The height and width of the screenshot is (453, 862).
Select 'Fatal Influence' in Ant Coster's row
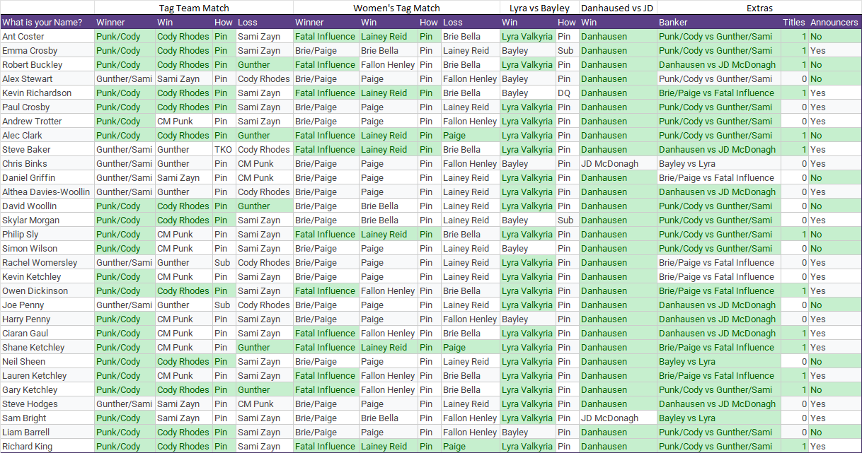(x=326, y=36)
